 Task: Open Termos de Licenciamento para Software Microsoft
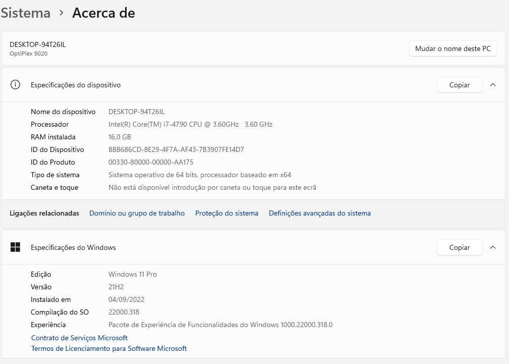[109, 348]
